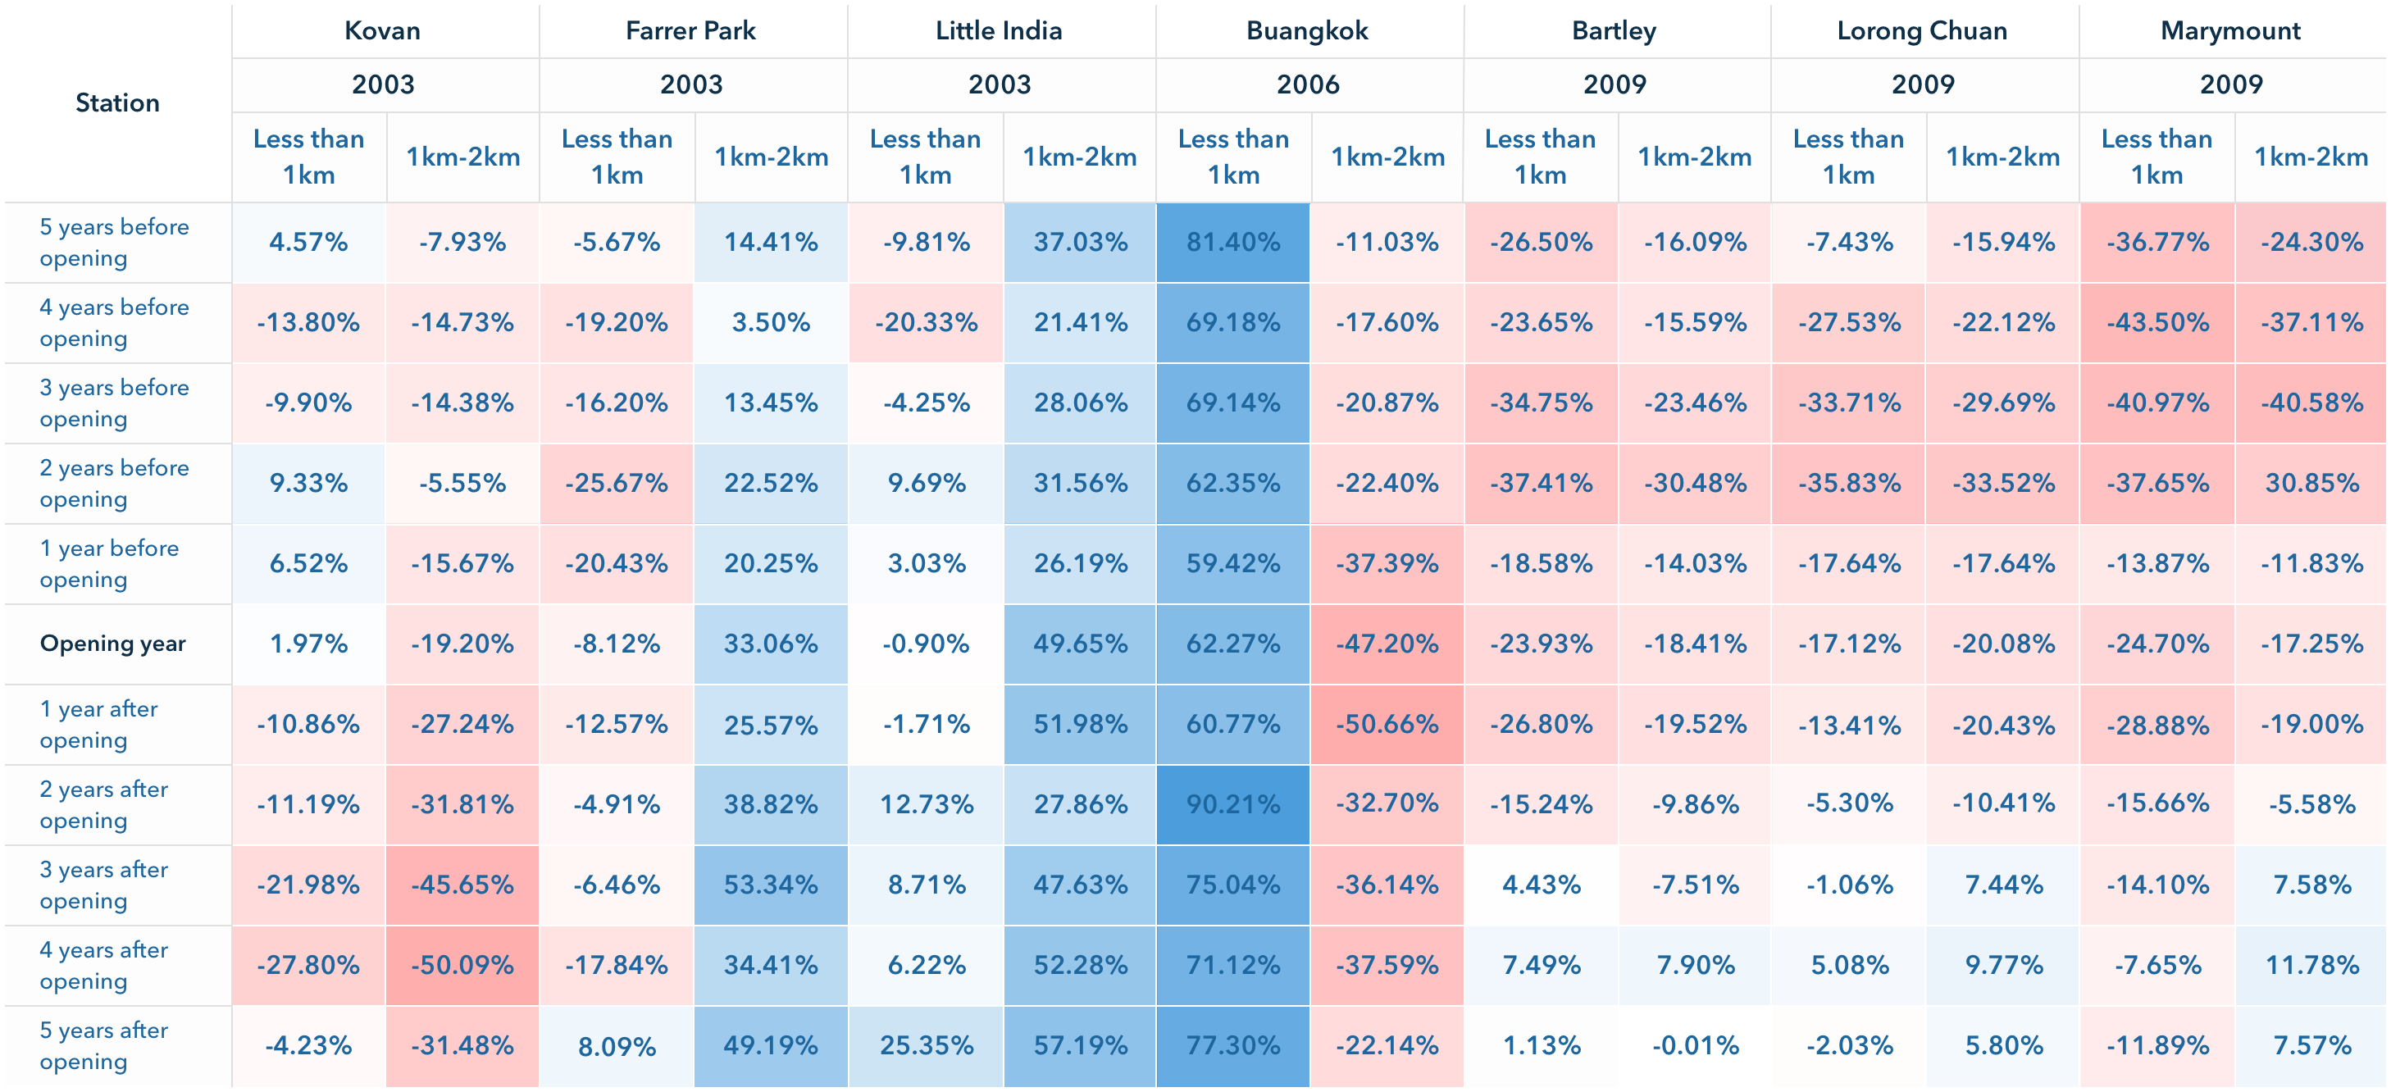Click the Marymount station header
Screen dimensions: 2391x1092
click(x=2230, y=30)
